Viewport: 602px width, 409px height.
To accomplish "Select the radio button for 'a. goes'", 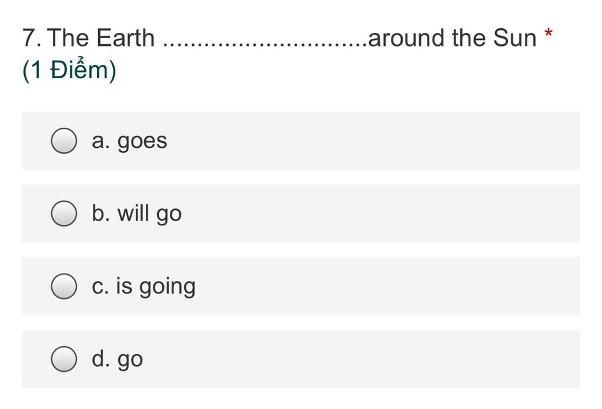I will (x=63, y=141).
